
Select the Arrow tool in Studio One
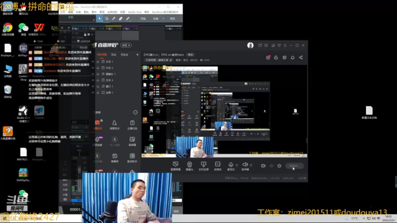(x=100, y=18)
